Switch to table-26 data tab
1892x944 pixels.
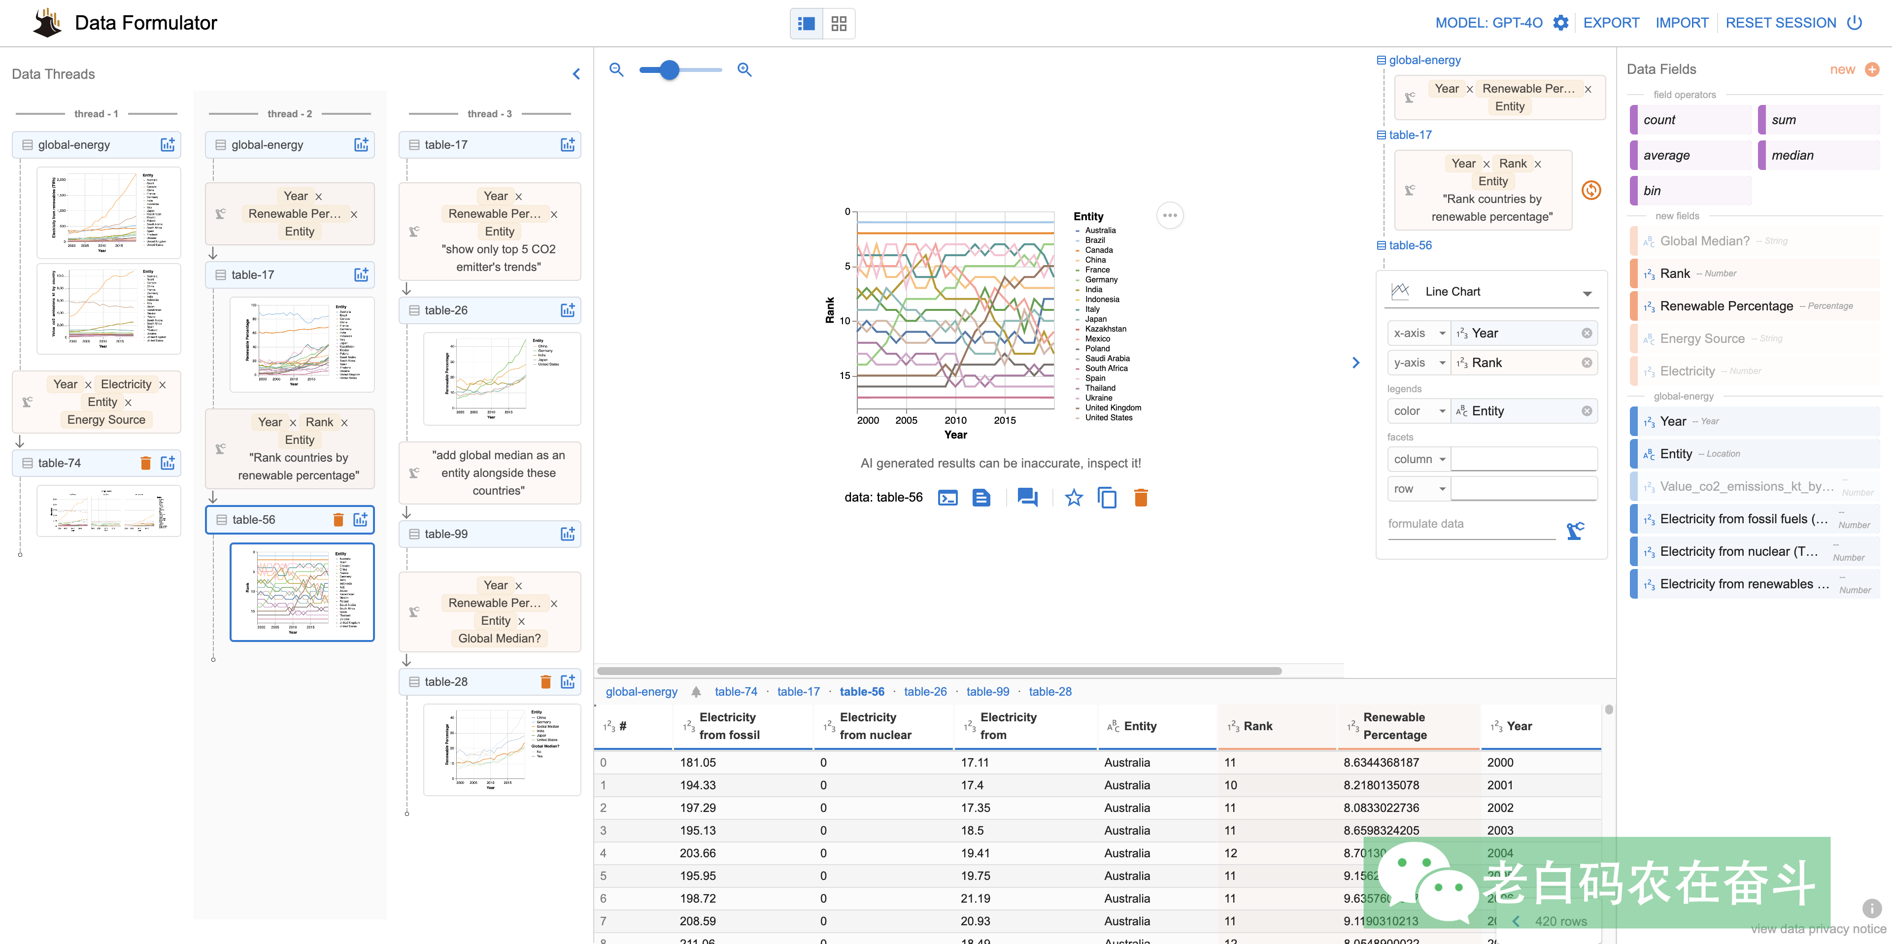925,691
